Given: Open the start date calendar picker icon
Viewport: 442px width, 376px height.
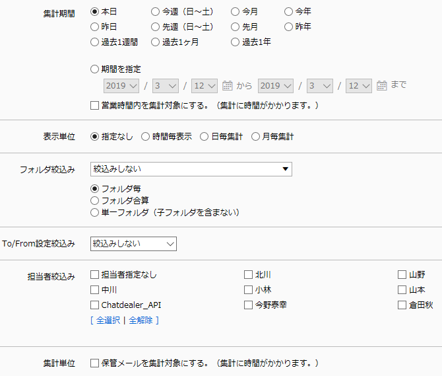Looking at the screenshot, I should coord(227,85).
